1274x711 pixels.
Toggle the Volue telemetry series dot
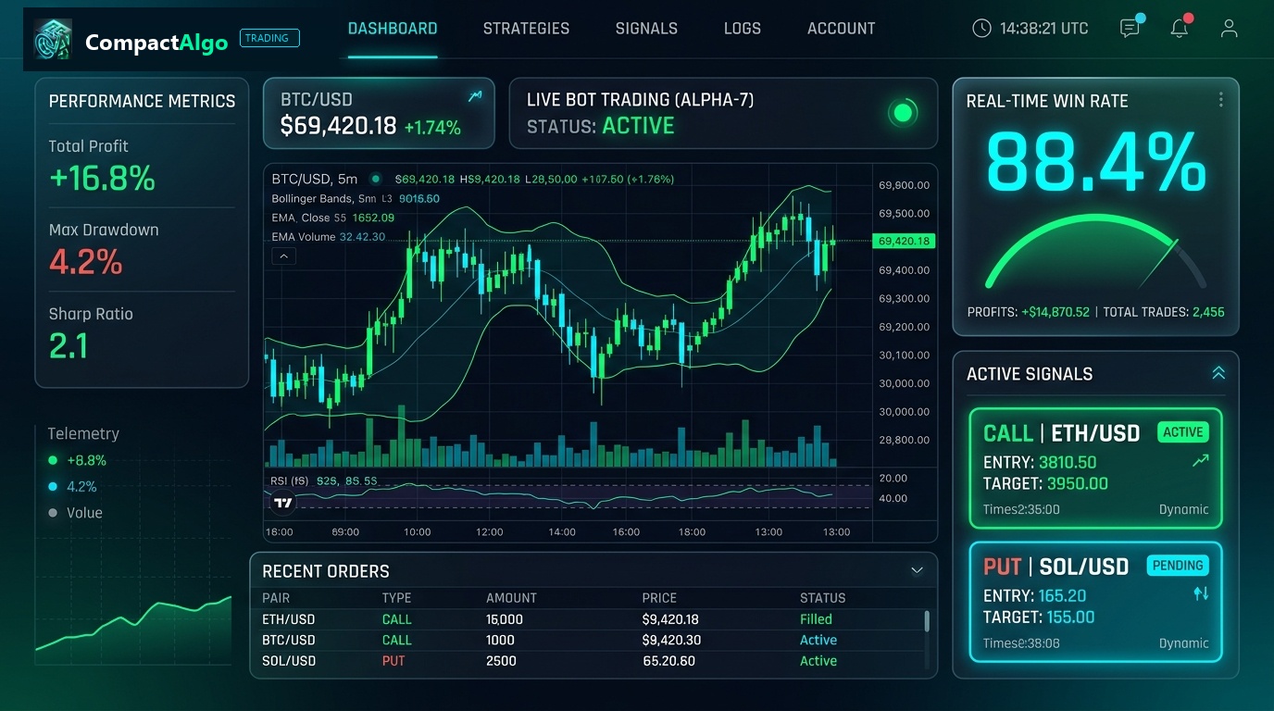pos(53,513)
